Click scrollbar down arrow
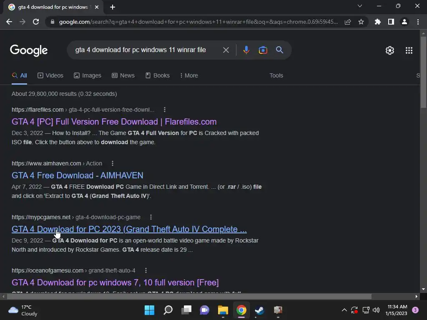The width and height of the screenshot is (427, 320). click(423, 289)
